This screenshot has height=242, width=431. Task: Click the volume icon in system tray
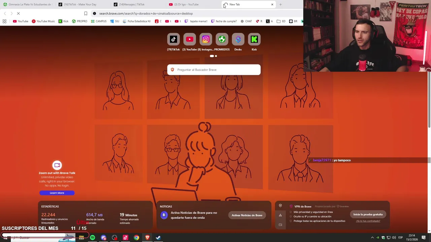tap(394, 238)
